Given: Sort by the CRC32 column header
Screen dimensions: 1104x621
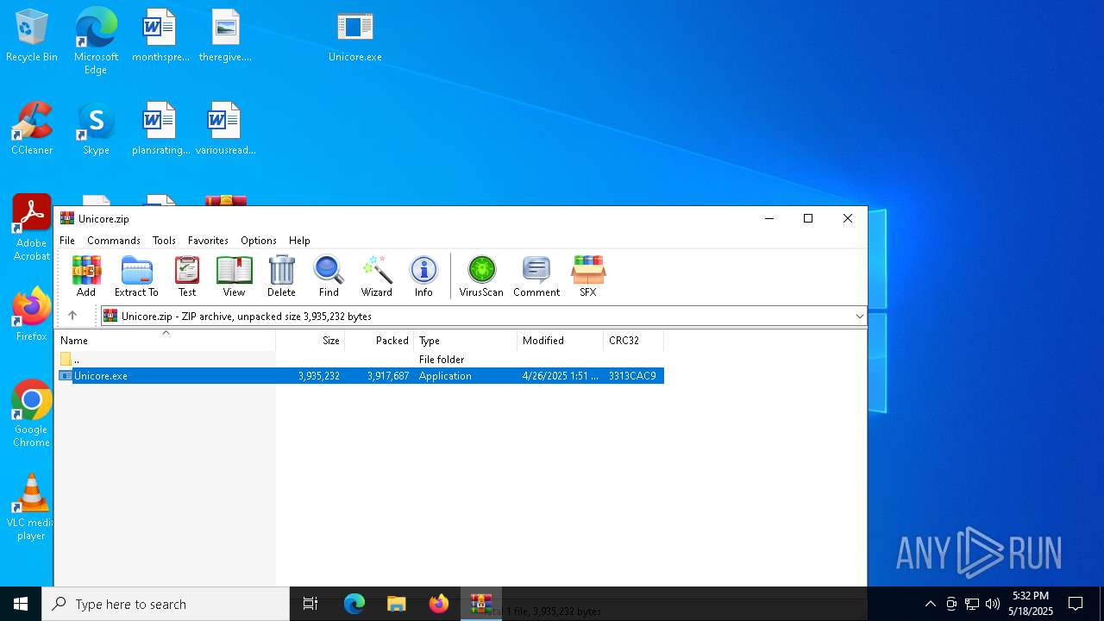Looking at the screenshot, I should coord(634,341).
